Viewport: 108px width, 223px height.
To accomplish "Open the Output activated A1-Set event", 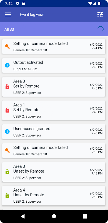I will (54, 66).
